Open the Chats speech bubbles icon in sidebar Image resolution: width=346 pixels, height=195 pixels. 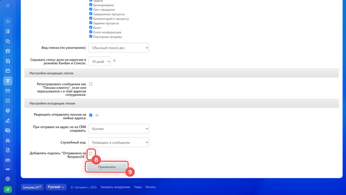pos(8,41)
